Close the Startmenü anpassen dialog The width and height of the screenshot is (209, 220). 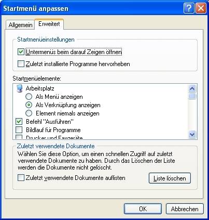[201, 8]
